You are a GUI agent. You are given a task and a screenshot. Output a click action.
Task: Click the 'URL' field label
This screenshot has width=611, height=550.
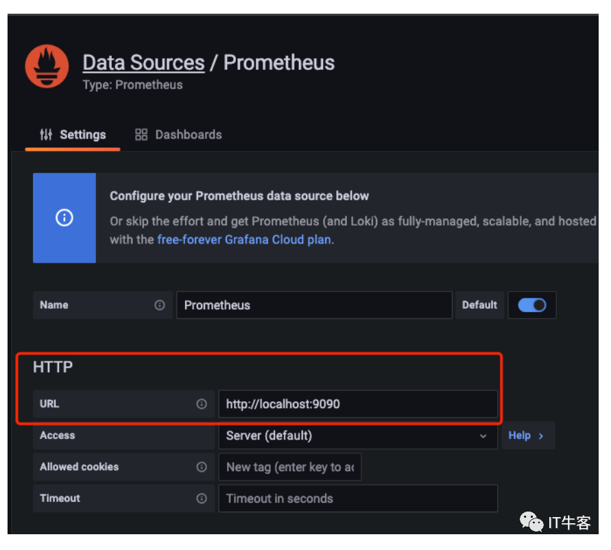(x=49, y=404)
